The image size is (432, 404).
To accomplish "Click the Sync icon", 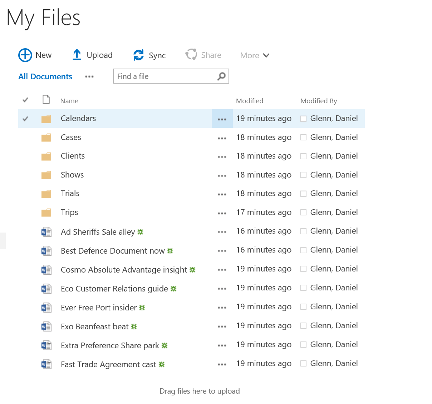I will [138, 55].
